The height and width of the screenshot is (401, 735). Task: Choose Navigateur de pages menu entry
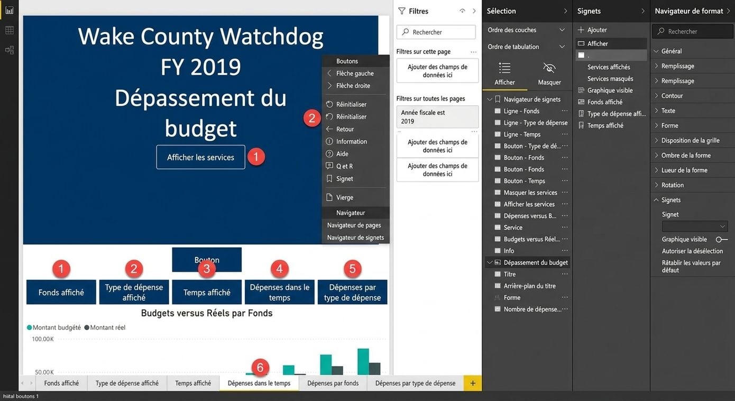355,225
